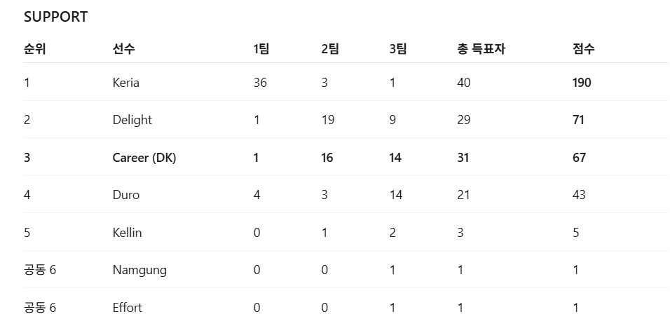Select the Kellin player name
The image size is (670, 333).
(128, 233)
